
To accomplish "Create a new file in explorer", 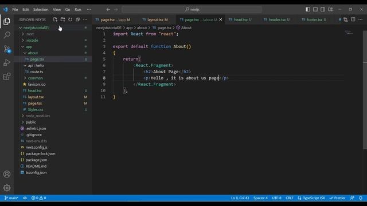I will 55,19.
